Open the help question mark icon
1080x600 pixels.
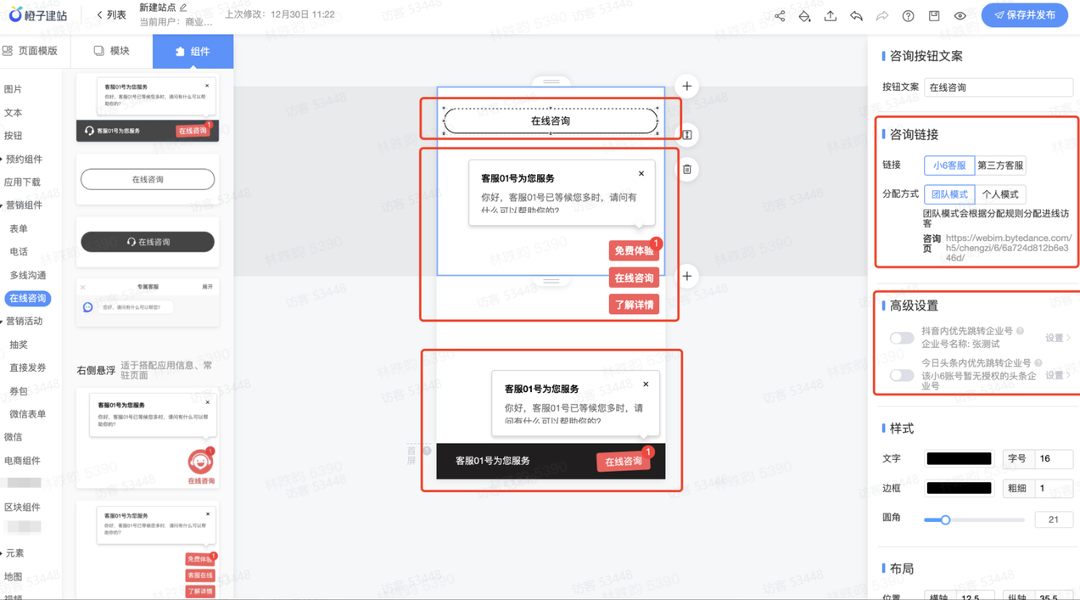[x=908, y=16]
